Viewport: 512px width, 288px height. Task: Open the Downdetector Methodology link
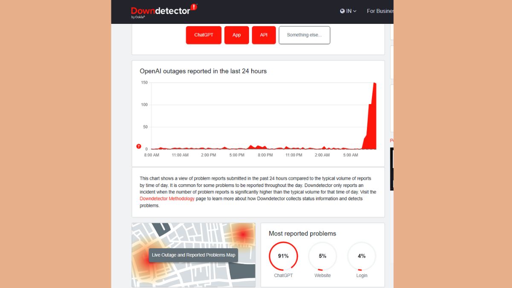coord(167,199)
